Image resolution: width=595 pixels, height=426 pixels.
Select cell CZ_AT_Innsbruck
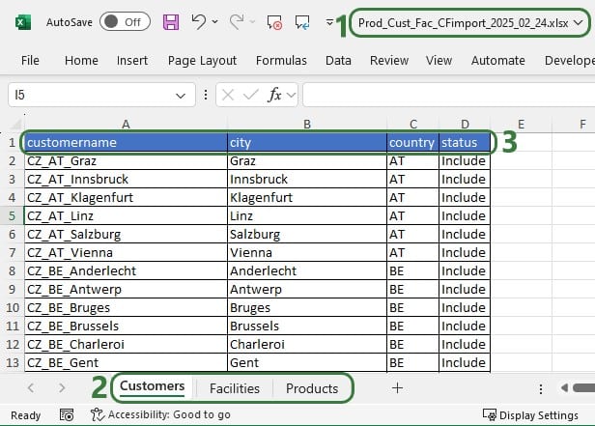(126, 179)
